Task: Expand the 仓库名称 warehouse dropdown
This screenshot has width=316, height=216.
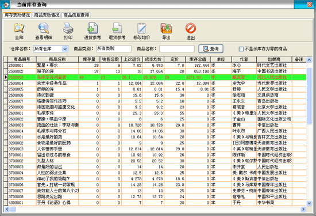Action: [x=65, y=49]
